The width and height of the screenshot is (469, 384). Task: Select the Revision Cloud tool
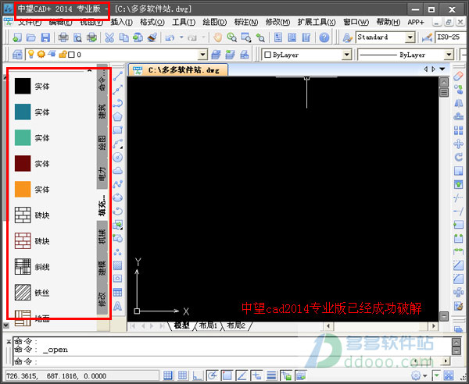118,170
